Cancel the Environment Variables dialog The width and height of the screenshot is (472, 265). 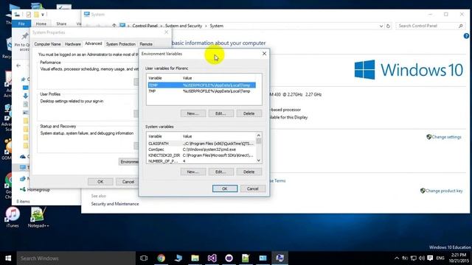[253, 188]
